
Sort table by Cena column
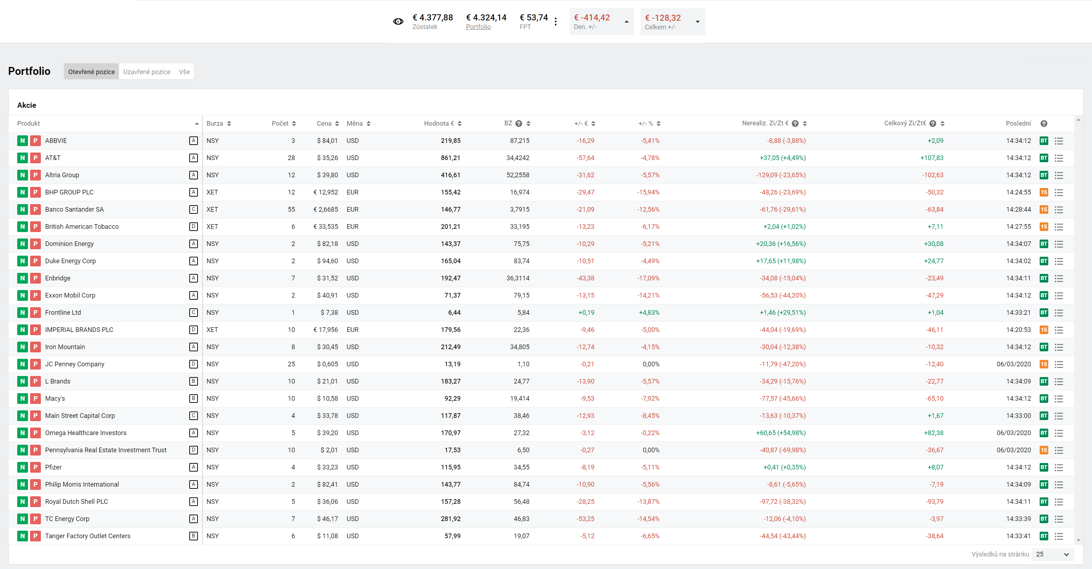328,123
